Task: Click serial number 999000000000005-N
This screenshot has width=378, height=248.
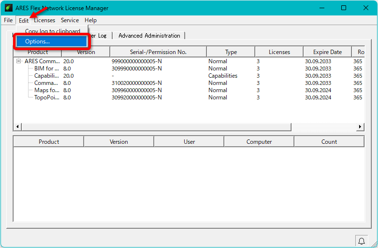Action: (x=136, y=61)
